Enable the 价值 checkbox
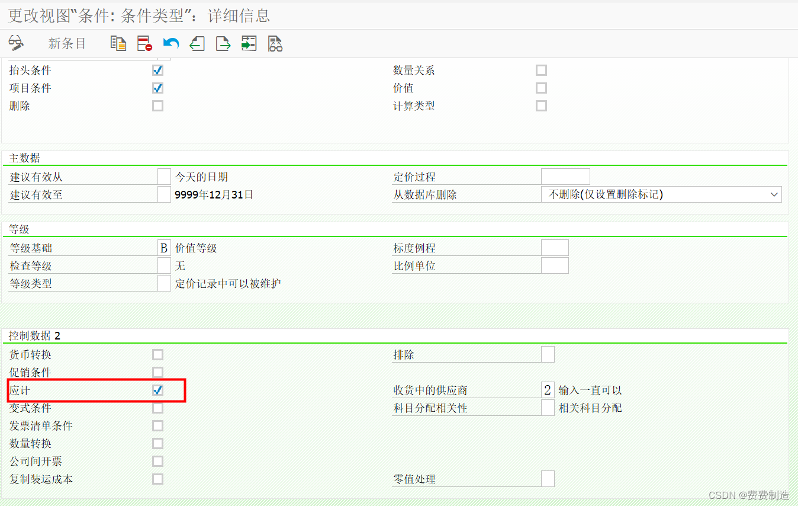This screenshot has width=798, height=506. [541, 88]
